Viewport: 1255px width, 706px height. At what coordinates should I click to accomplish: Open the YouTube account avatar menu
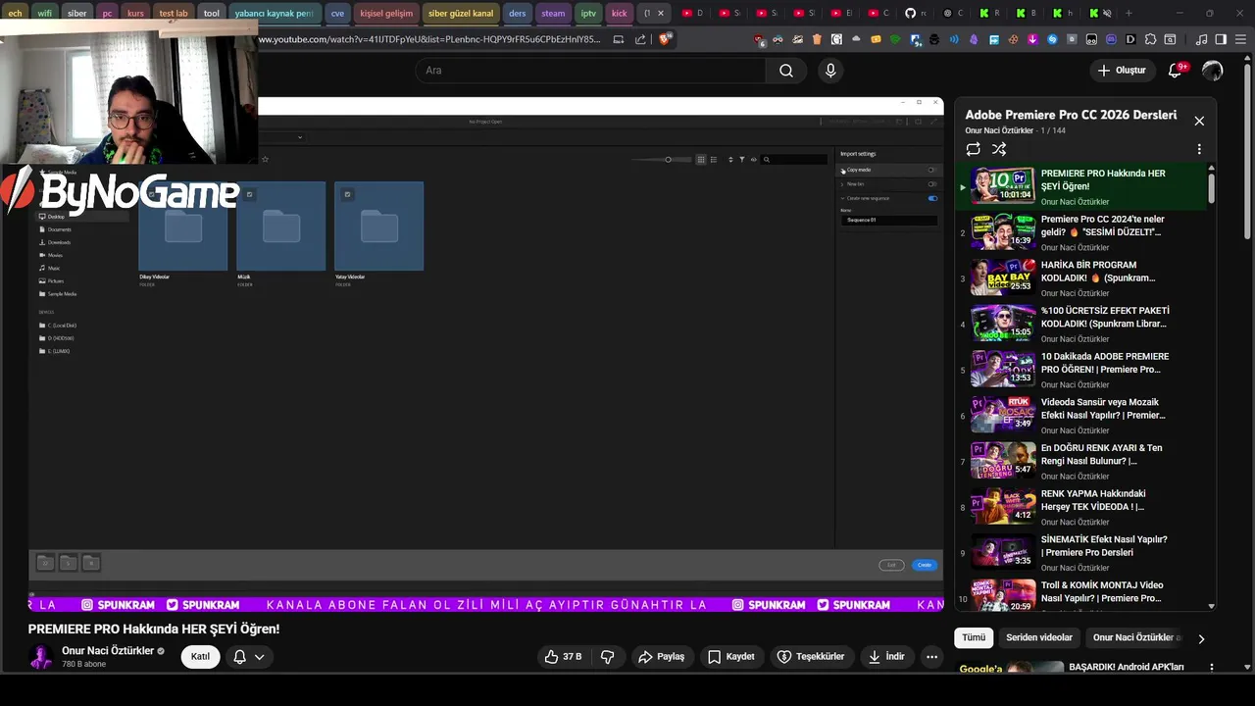[x=1213, y=71]
